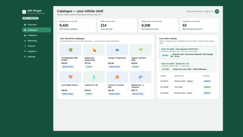Viewport: 243px width, 137px height.
Task: Click Shipped status for Nearest node Calgary
Action: 207,81
